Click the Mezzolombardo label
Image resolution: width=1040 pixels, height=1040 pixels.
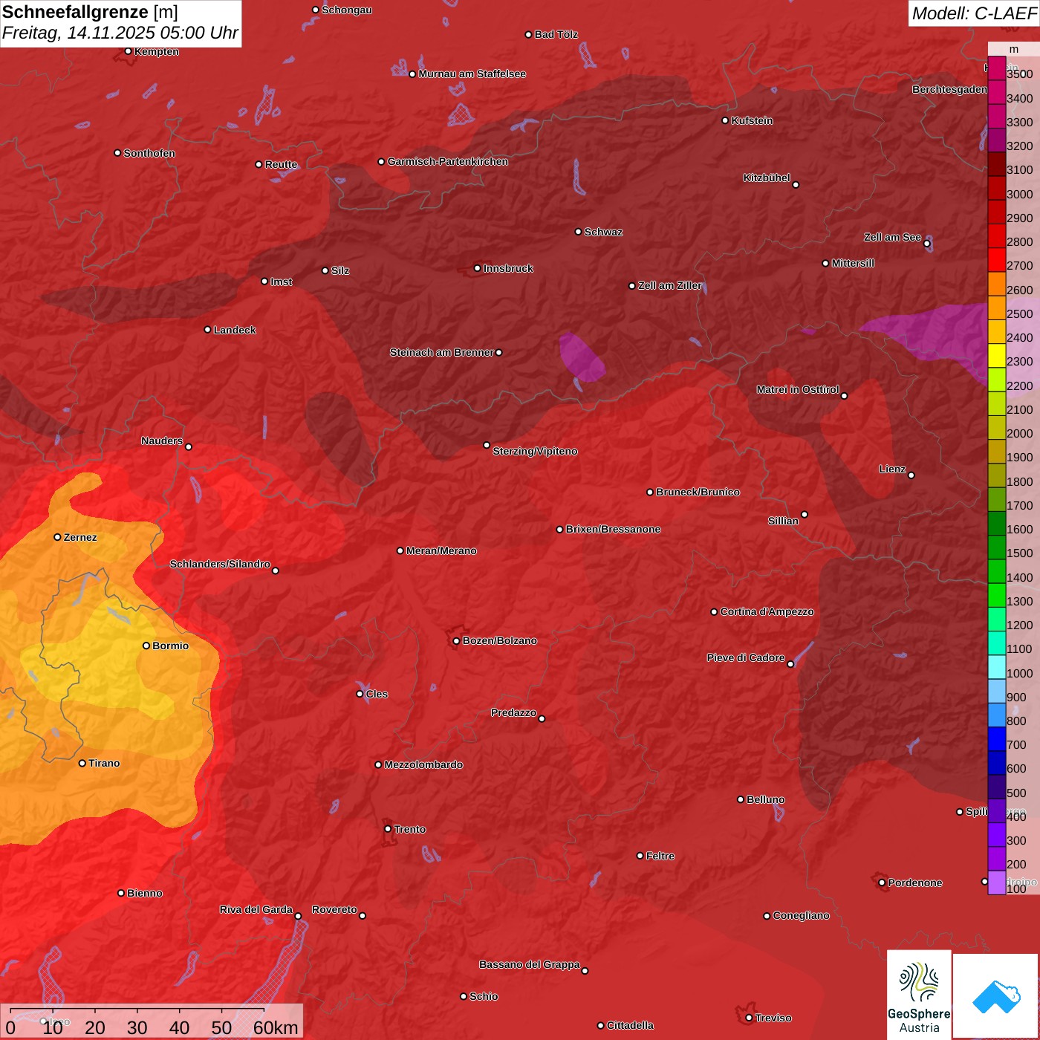tap(423, 764)
